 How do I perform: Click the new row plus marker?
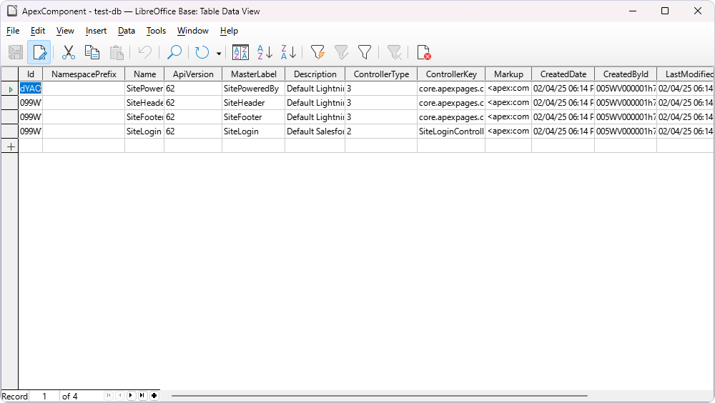pos(11,146)
